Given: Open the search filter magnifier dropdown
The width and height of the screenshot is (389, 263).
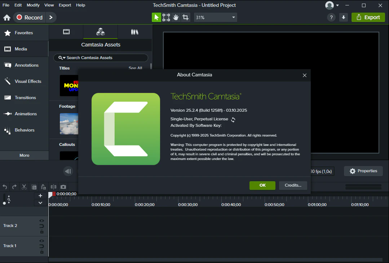Looking at the screenshot, I should coord(62,58).
